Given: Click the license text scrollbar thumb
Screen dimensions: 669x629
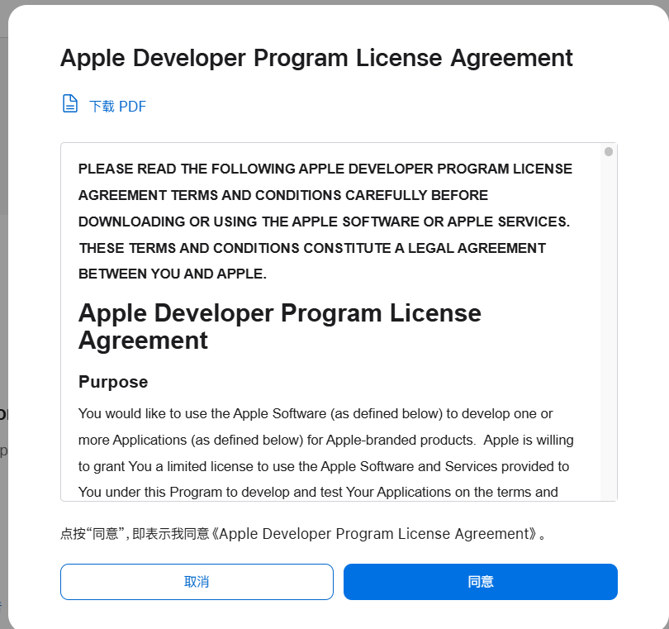Looking at the screenshot, I should (x=609, y=151).
